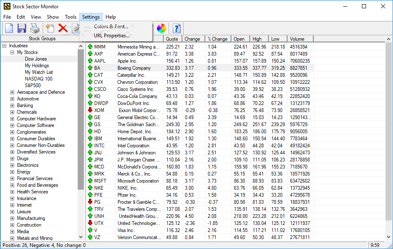Open the color wheel toolbar icon

click(162, 28)
